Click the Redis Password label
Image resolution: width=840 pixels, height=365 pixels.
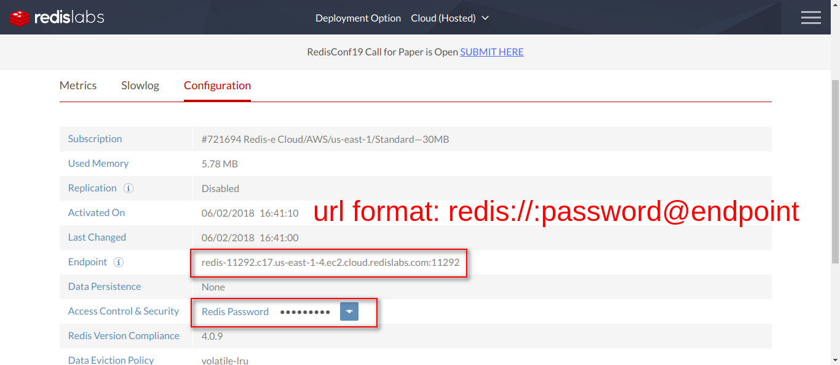pyautogui.click(x=235, y=311)
